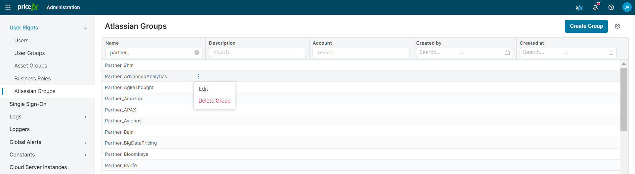Select the Partner_Avionos row
The image size is (635, 174).
pos(361,121)
